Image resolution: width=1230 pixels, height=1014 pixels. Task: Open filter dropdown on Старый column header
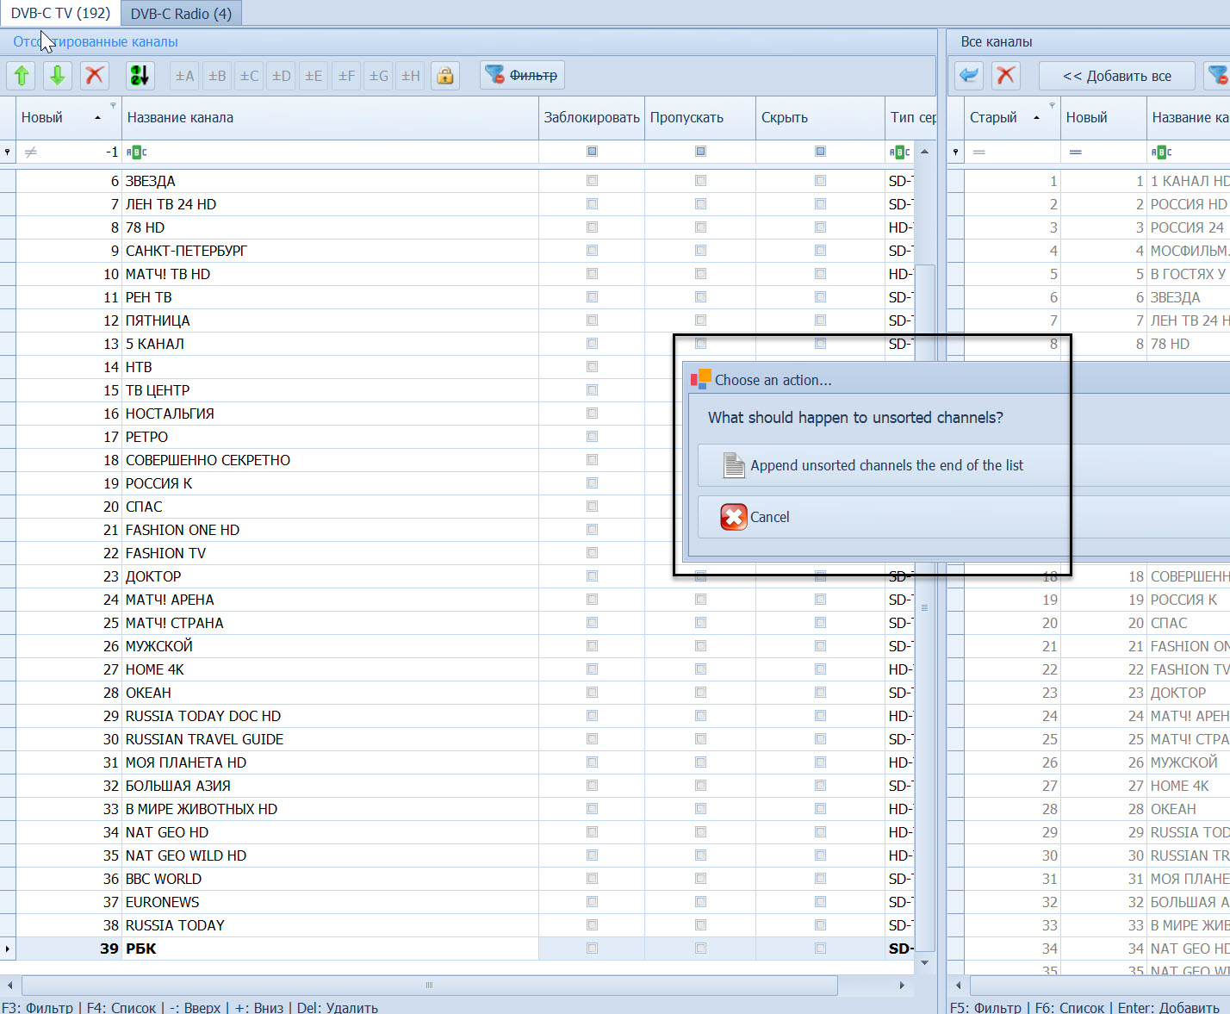coord(1052,105)
